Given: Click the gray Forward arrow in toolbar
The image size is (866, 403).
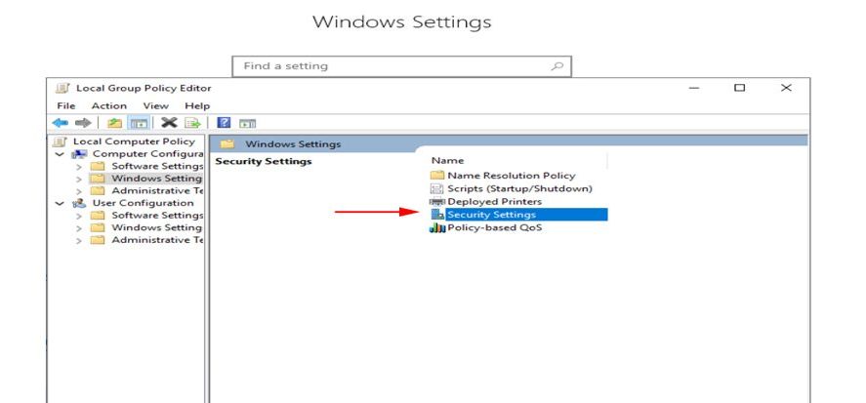Looking at the screenshot, I should tap(83, 123).
